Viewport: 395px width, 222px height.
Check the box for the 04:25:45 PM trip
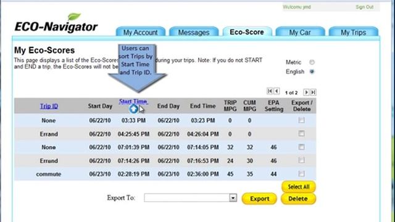pyautogui.click(x=301, y=134)
